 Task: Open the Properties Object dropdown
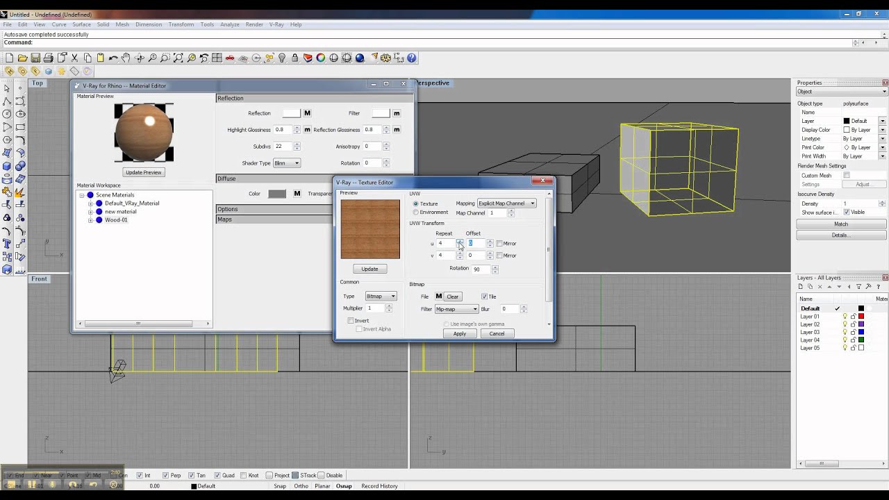point(842,92)
